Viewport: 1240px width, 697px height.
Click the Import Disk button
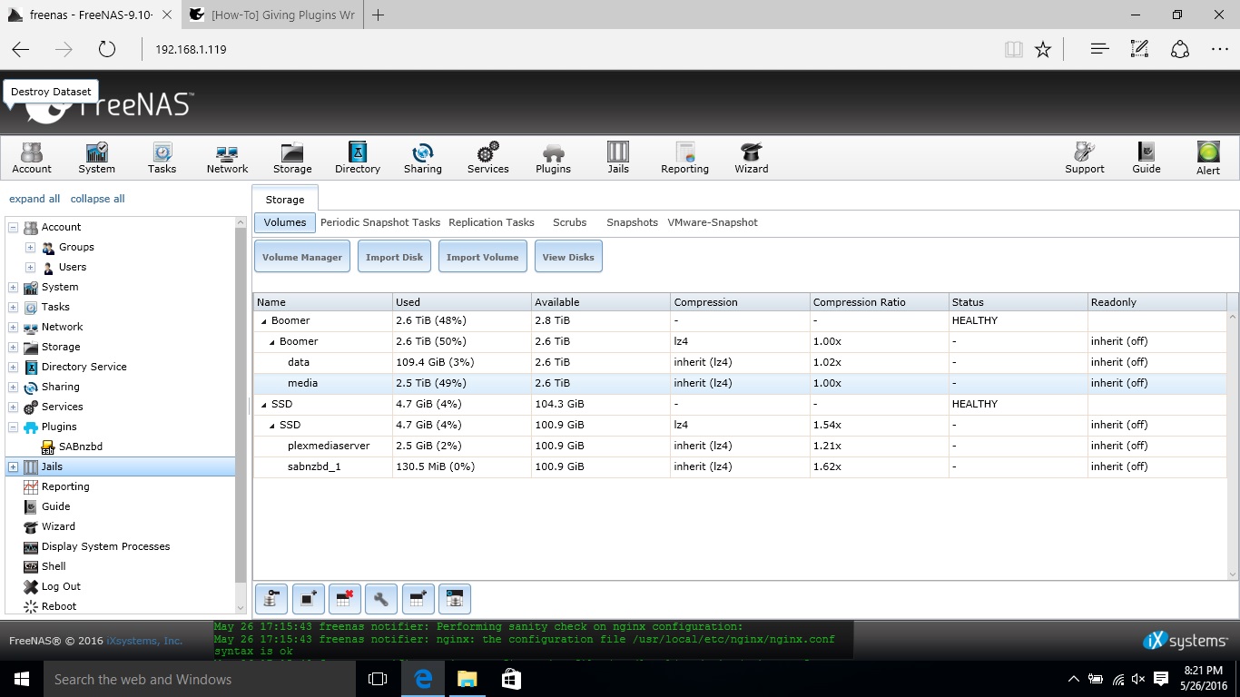pyautogui.click(x=394, y=257)
